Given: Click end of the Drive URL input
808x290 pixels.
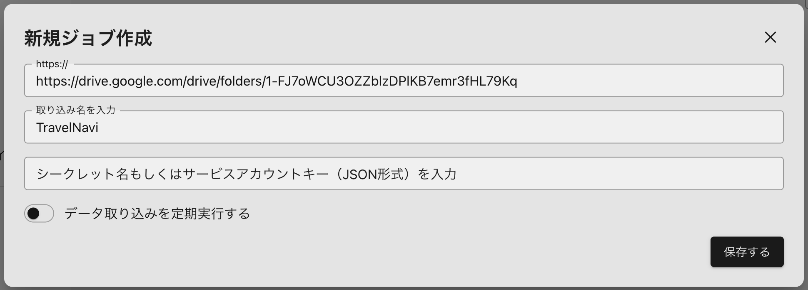Looking at the screenshot, I should tap(516, 81).
